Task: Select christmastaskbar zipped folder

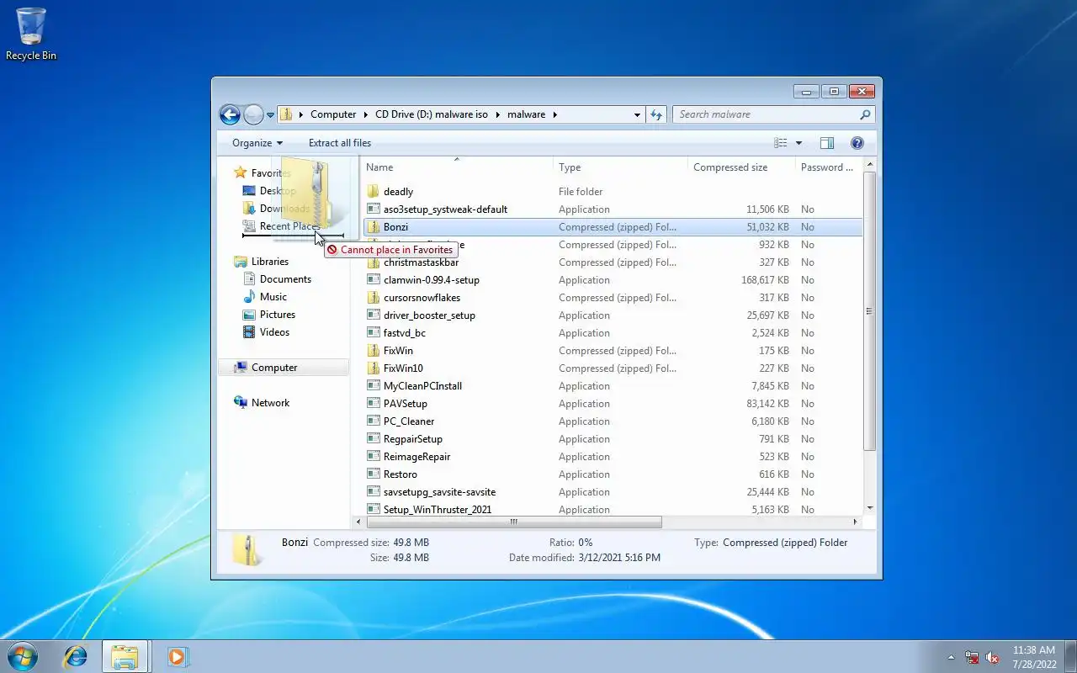Action: tap(421, 262)
